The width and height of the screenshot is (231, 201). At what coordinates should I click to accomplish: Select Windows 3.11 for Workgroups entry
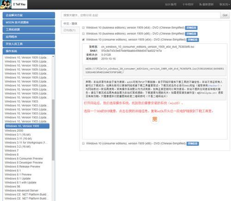click(x=26, y=143)
